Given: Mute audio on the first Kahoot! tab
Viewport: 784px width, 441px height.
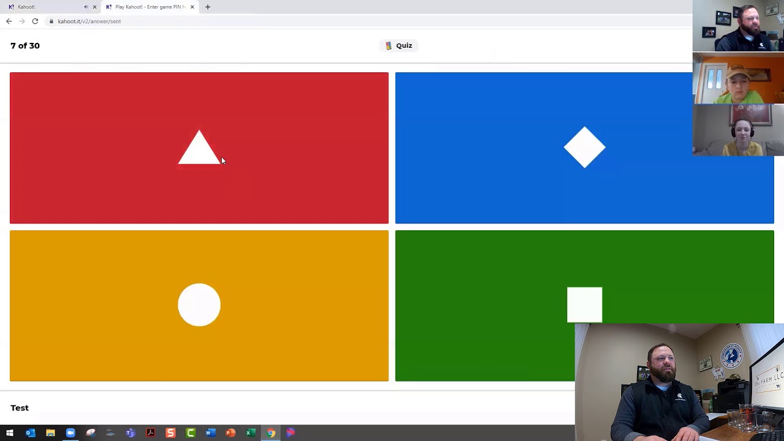Looking at the screenshot, I should 86,7.
